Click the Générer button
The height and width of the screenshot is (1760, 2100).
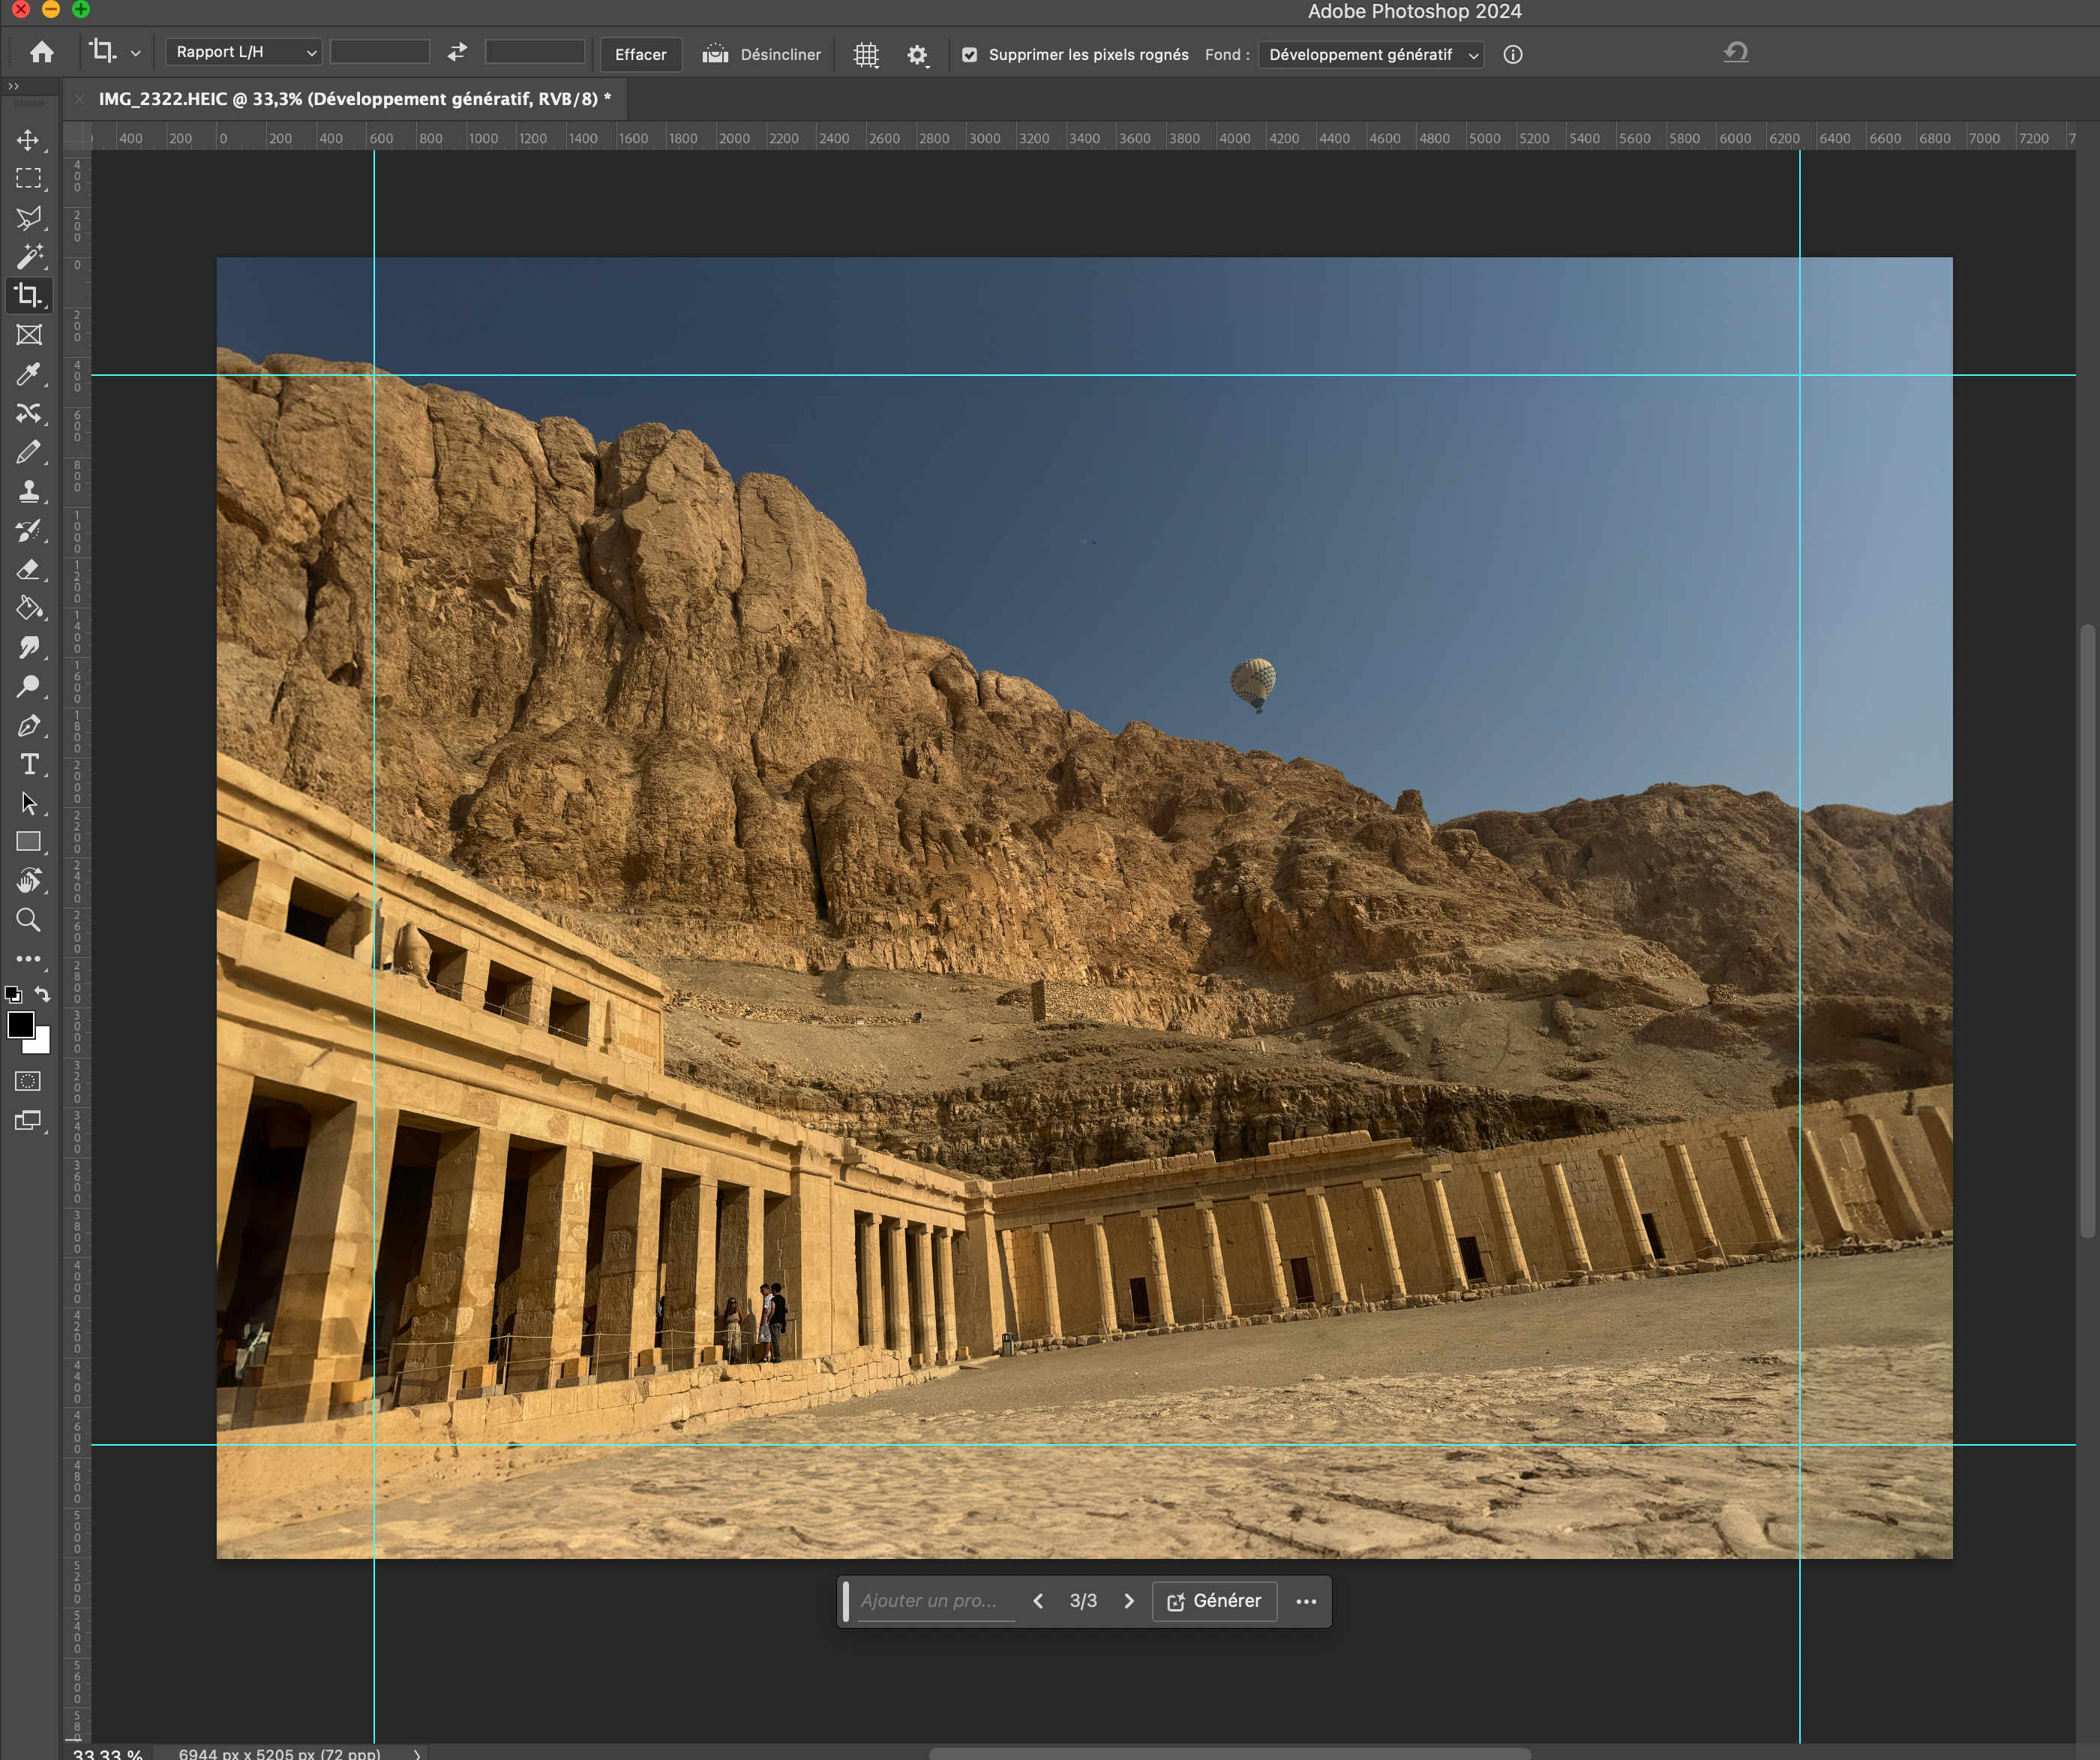pyautogui.click(x=1214, y=1601)
